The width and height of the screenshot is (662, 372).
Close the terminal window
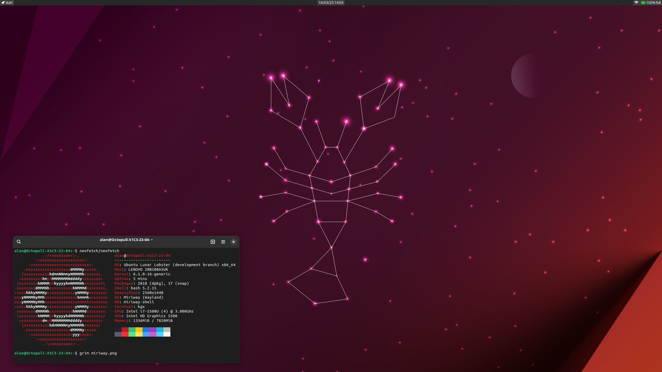pyautogui.click(x=234, y=242)
